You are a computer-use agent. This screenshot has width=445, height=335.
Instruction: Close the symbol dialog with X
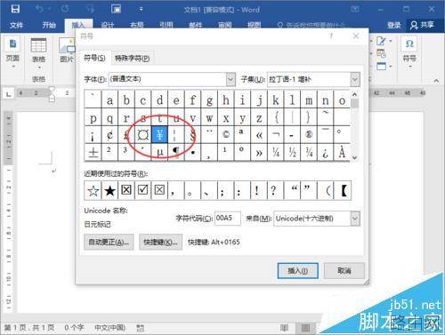[x=356, y=36]
